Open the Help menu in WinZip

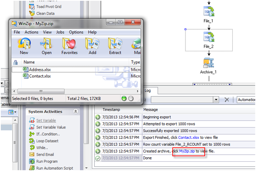92,32
